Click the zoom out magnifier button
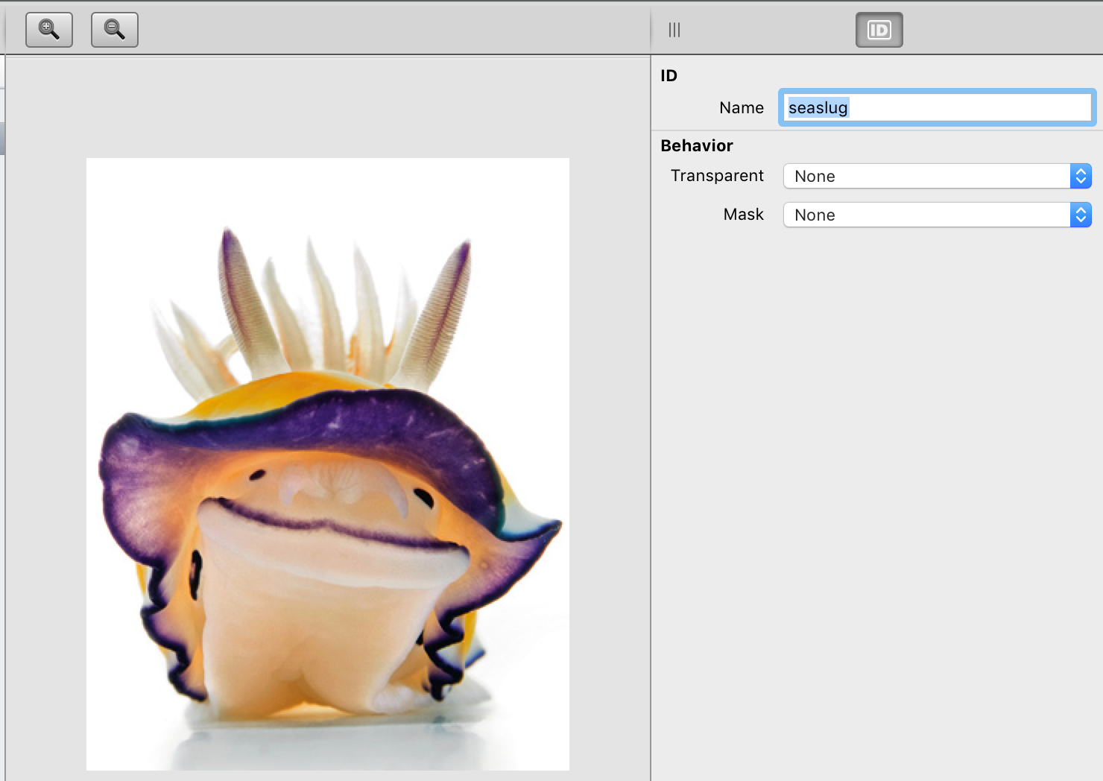Viewport: 1103px width, 781px height. click(x=115, y=30)
